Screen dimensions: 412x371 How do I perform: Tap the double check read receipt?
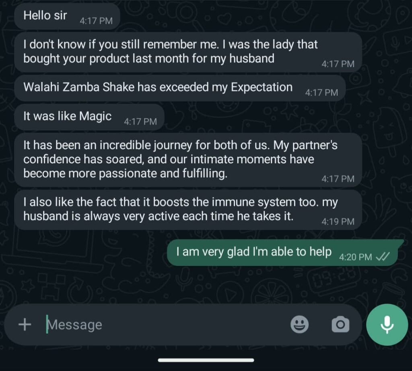point(383,256)
